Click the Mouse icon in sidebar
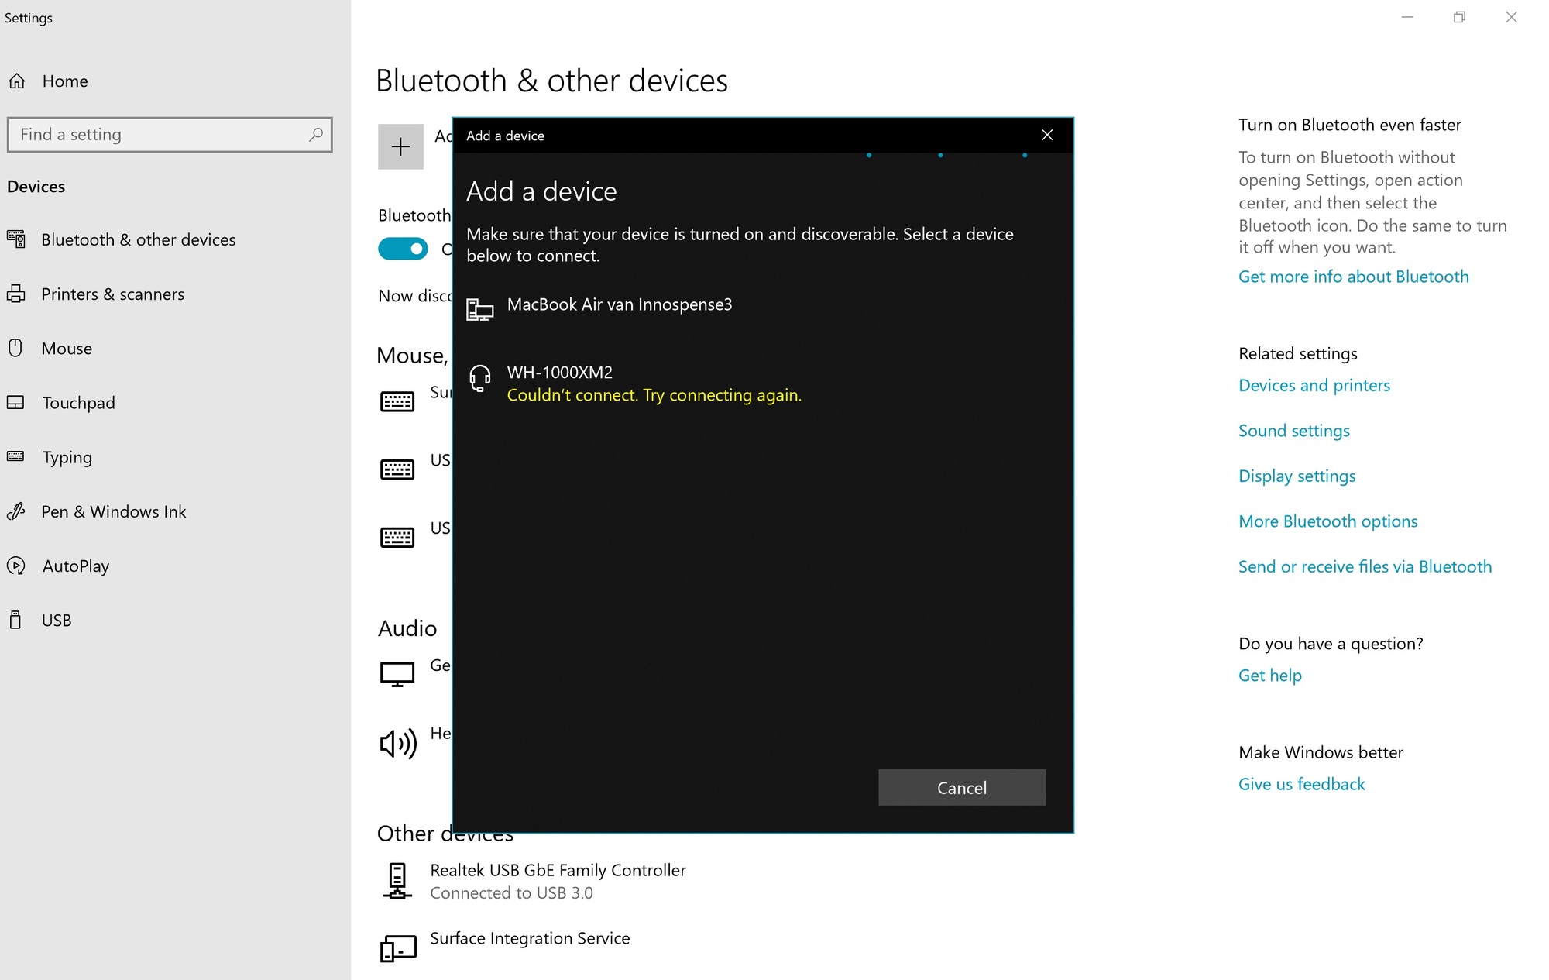Image resolution: width=1549 pixels, height=980 pixels. (15, 348)
